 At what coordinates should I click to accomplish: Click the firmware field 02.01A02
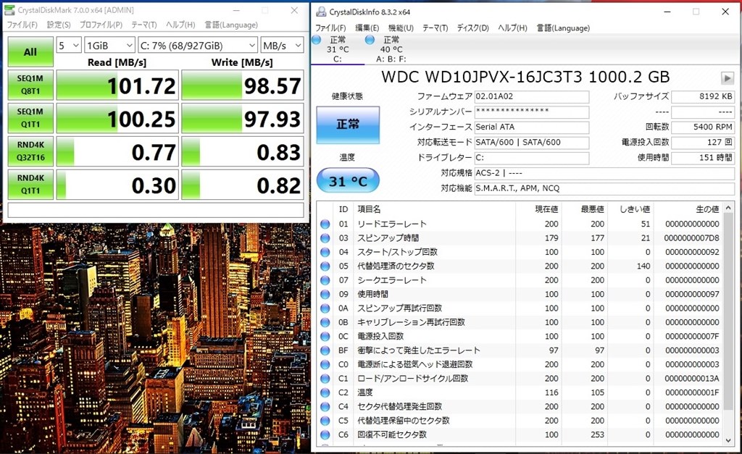532,96
